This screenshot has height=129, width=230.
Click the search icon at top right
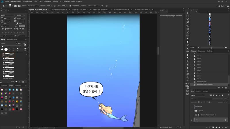(219, 6)
